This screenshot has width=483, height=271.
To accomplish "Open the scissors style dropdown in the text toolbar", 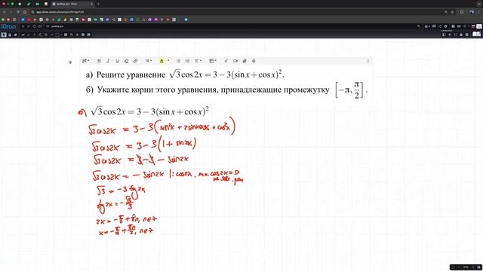I will 85,61.
